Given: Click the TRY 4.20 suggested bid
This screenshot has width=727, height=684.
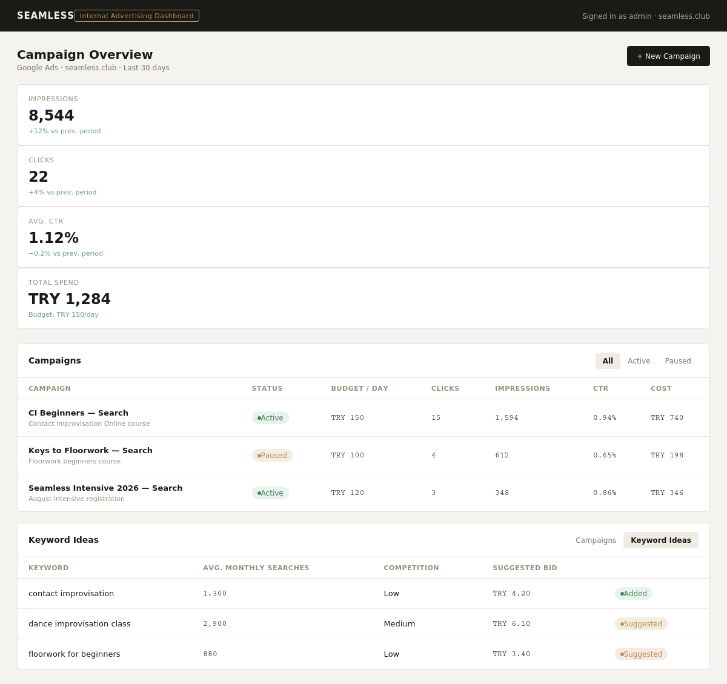Looking at the screenshot, I should click(511, 594).
